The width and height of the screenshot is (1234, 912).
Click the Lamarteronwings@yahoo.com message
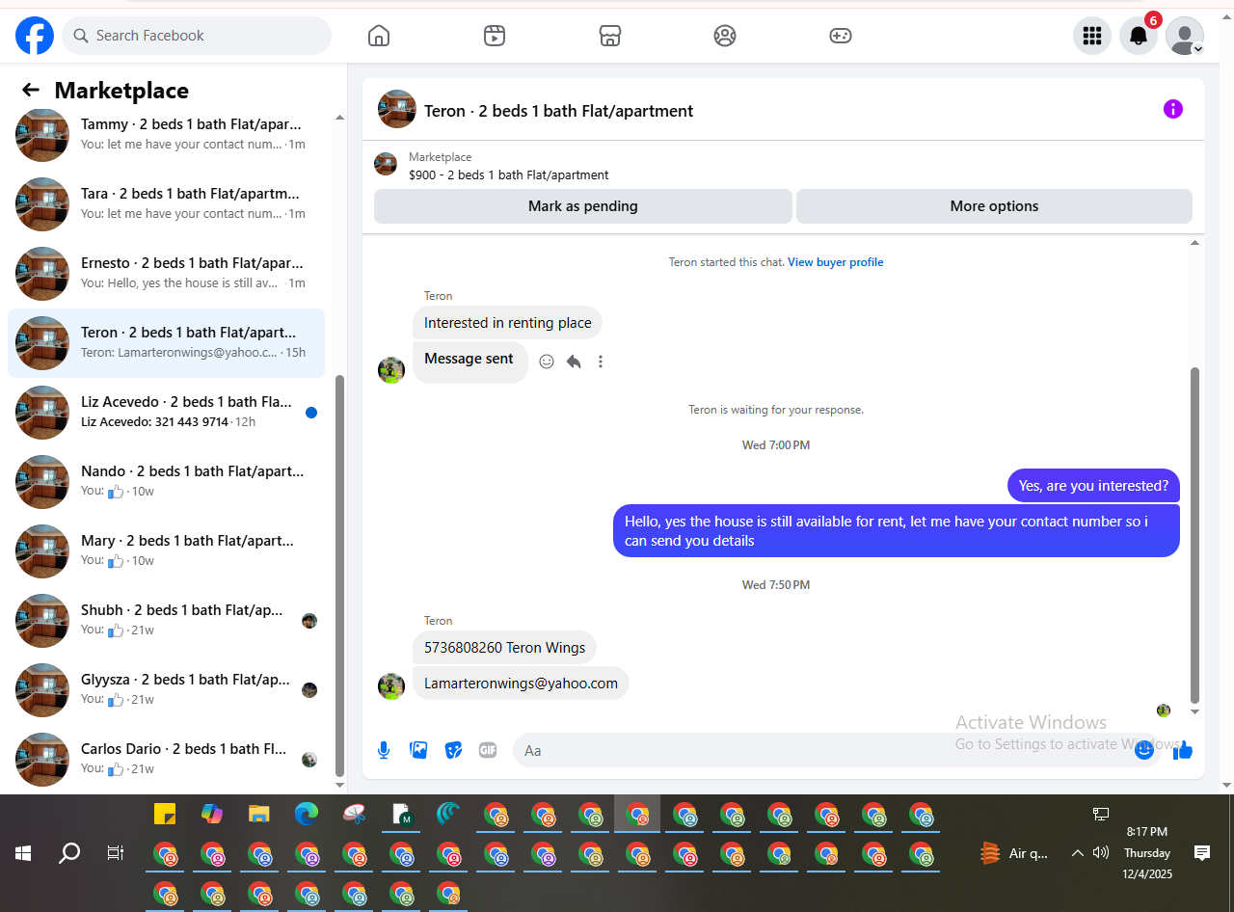(x=521, y=684)
